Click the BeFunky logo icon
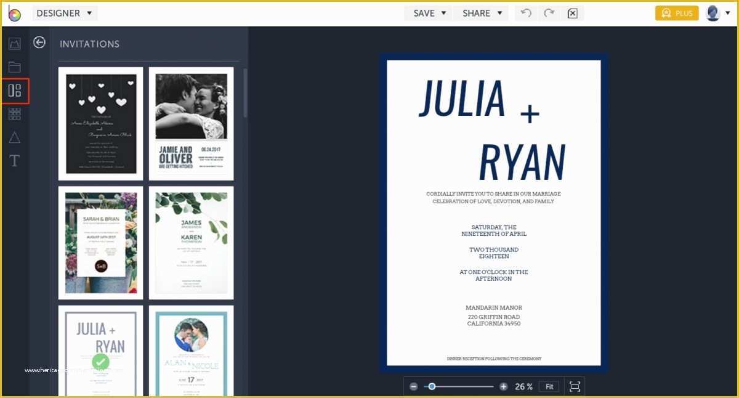 pos(14,13)
